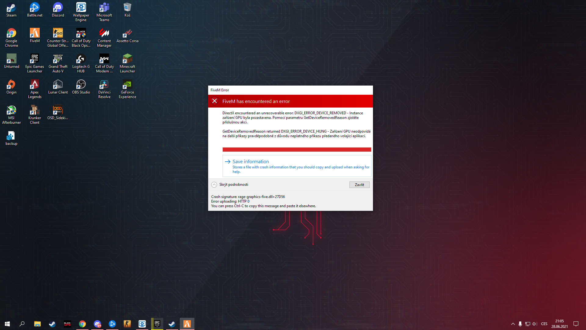Viewport: 586px width, 330px height.
Task: Switch to Wallpaper Engine taskbar icon
Action: 142,324
